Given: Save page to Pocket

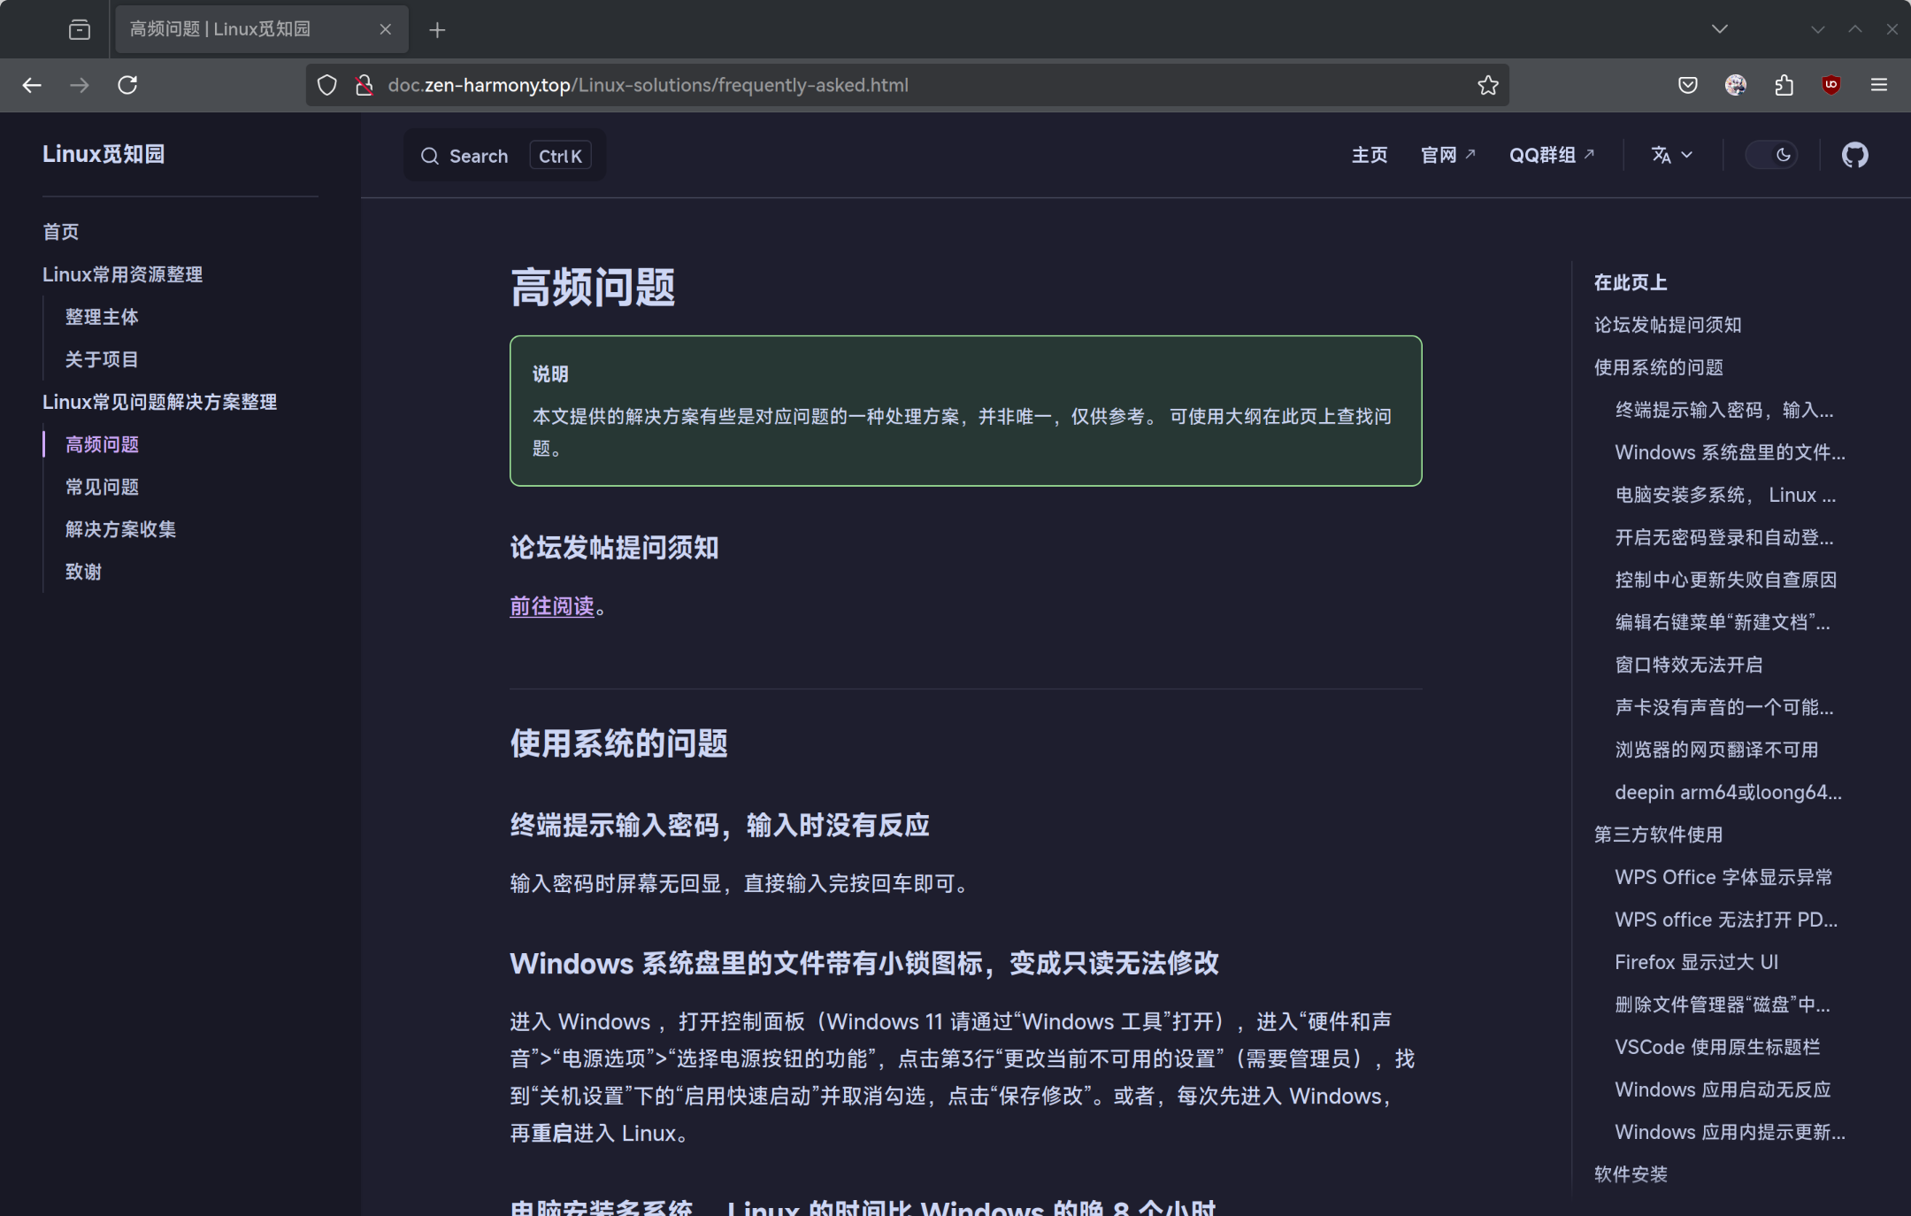Looking at the screenshot, I should point(1688,85).
